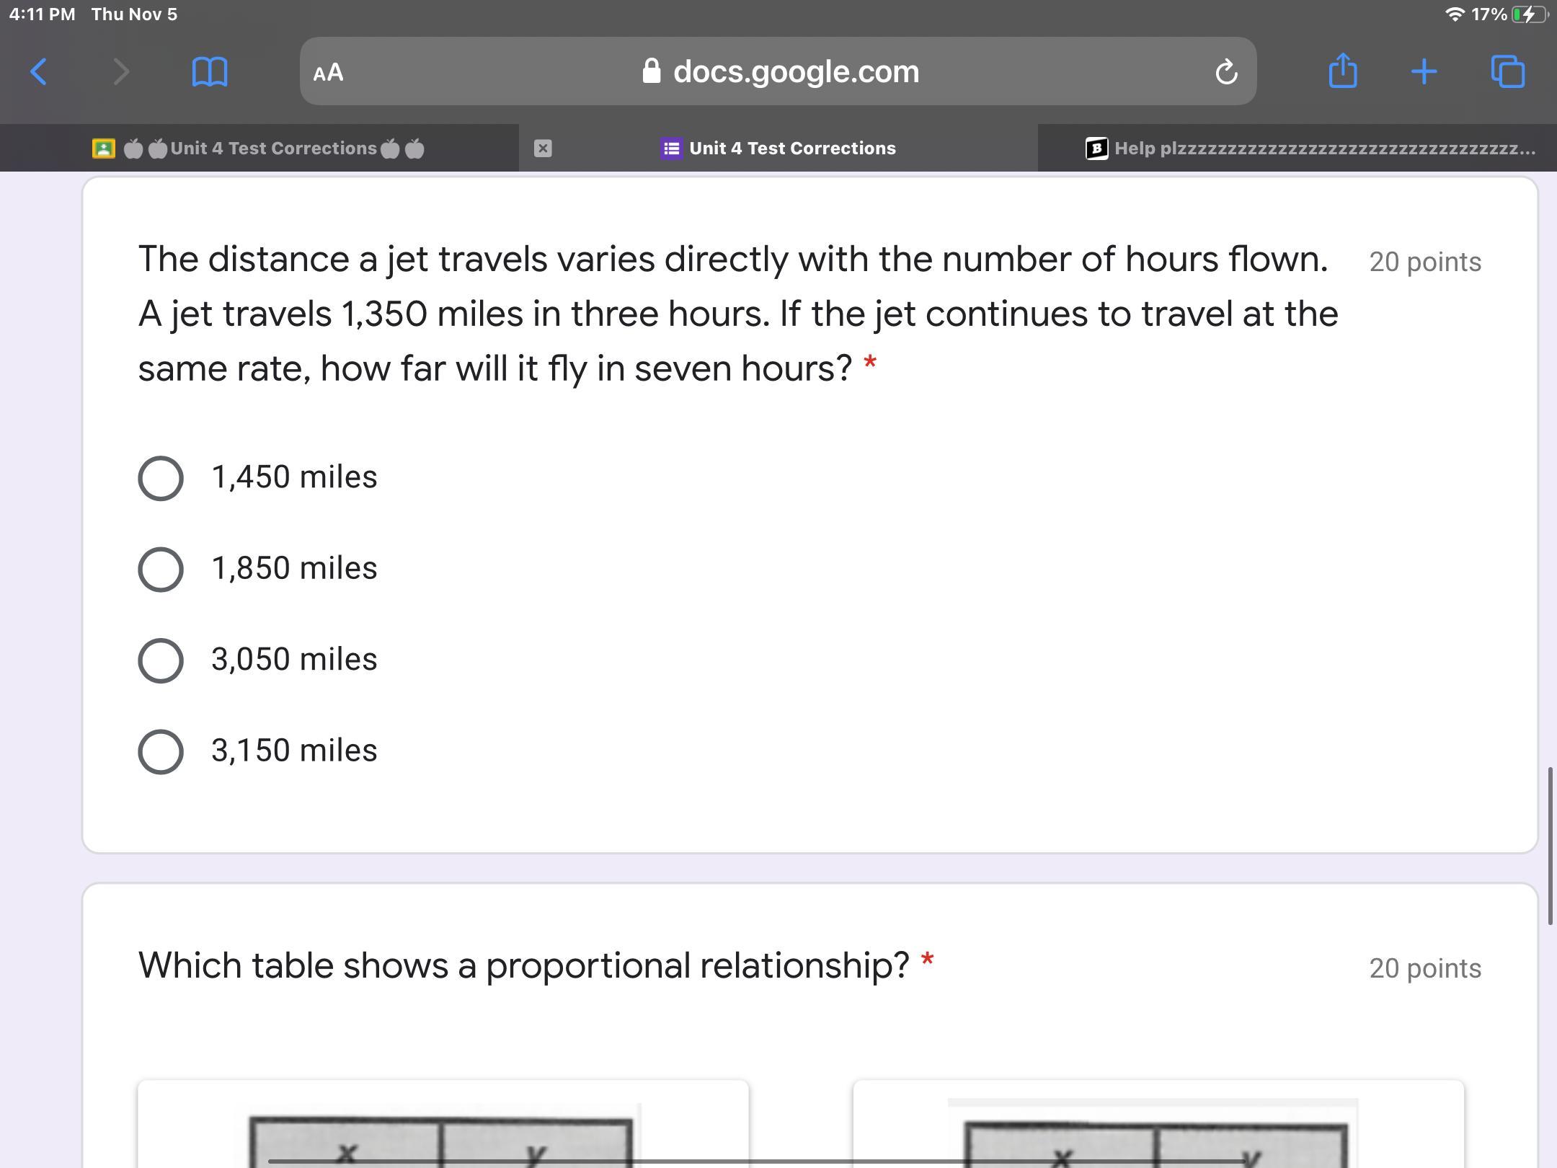Click the page vertical scrollbar
This screenshot has height=1168, width=1557.
1549,845
